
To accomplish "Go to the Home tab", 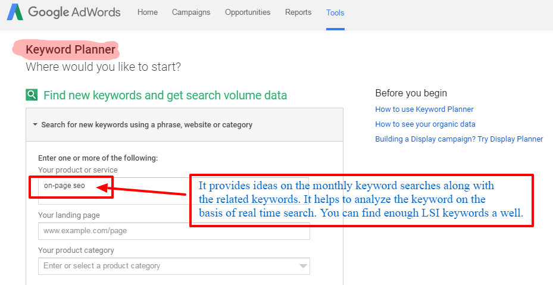I will [x=148, y=12].
